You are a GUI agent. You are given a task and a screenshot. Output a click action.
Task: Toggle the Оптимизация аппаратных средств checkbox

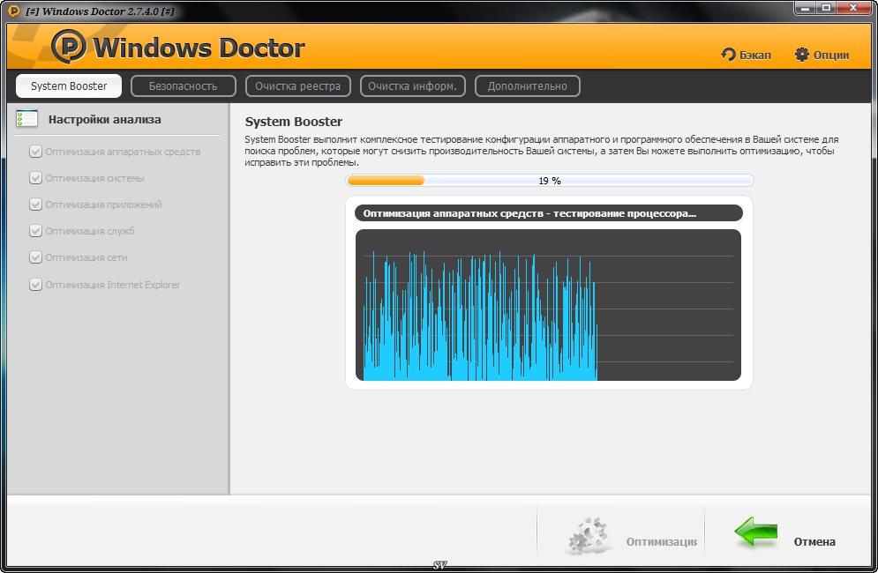pos(35,152)
